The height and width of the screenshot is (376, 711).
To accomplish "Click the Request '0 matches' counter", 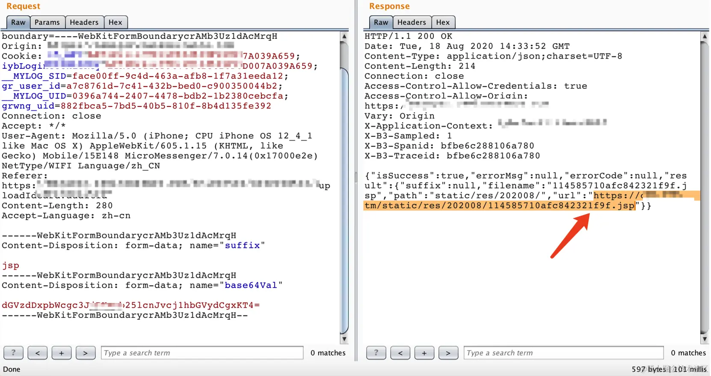I will click(328, 353).
